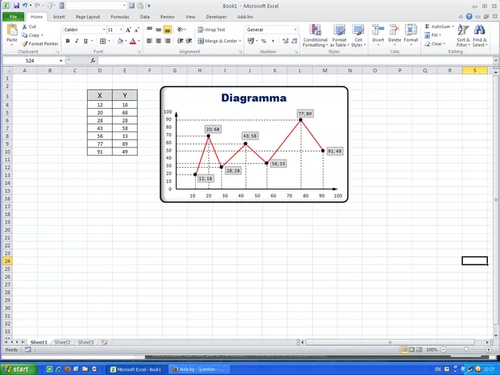Open Format as Table gallery

pos(340,36)
